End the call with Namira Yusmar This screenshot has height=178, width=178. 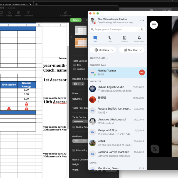click(x=142, y=73)
